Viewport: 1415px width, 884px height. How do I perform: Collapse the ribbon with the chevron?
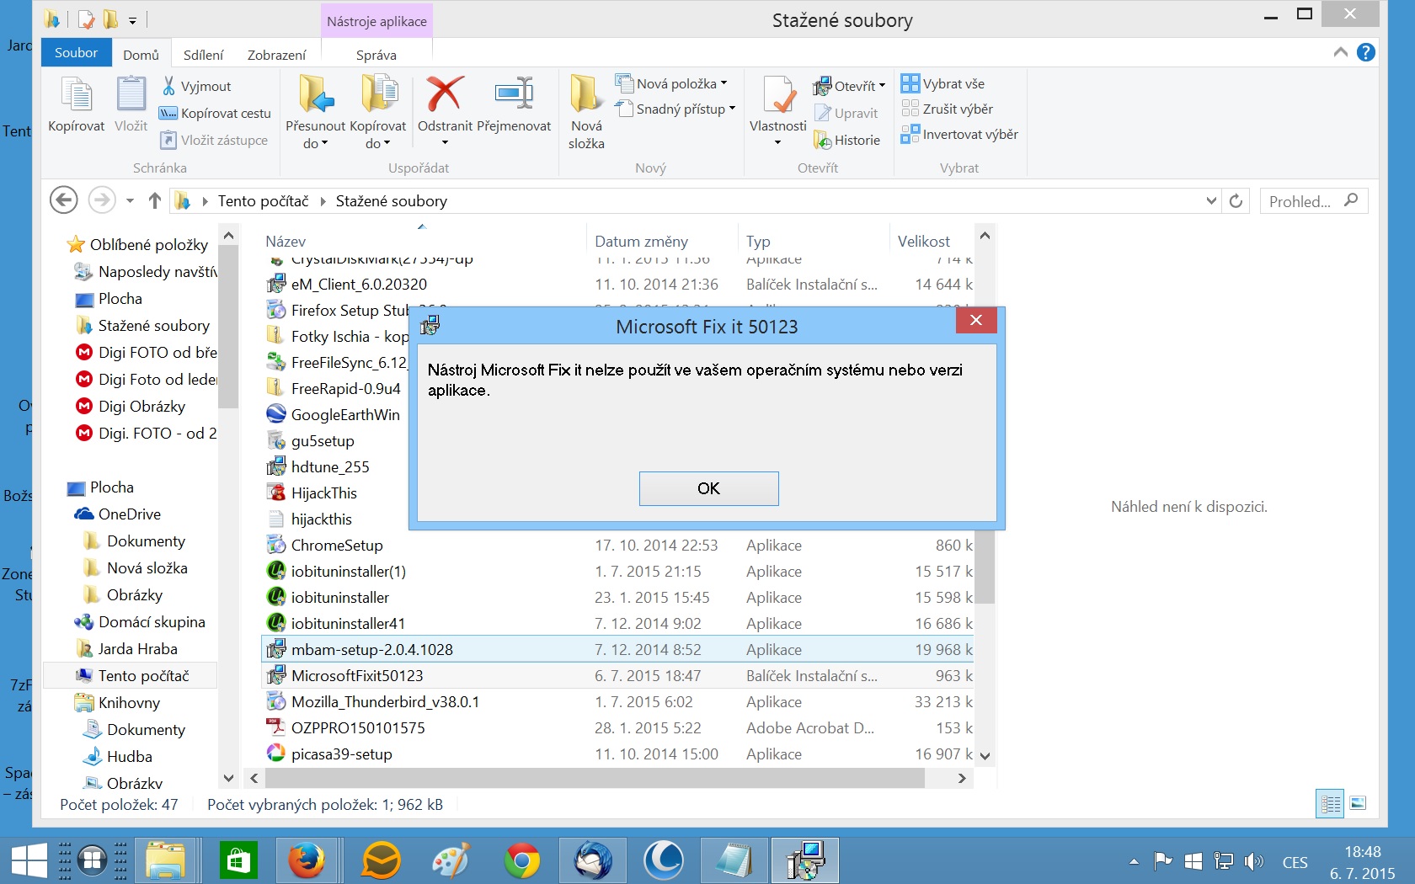click(x=1340, y=52)
